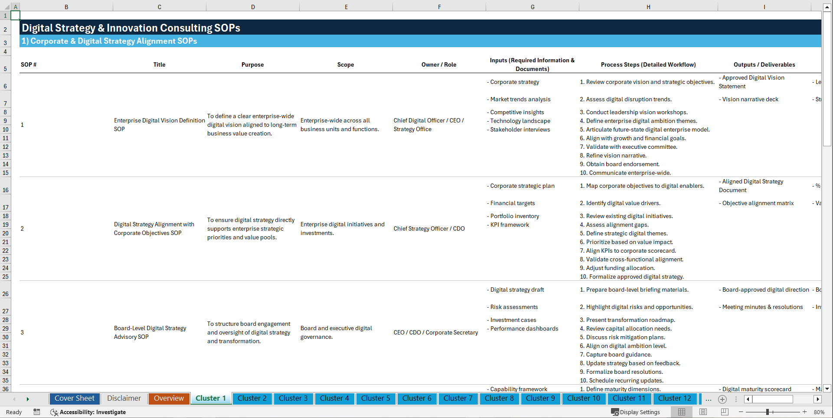Open the Cluster 3 sheet tab
The width and height of the screenshot is (833, 418).
[293, 399]
